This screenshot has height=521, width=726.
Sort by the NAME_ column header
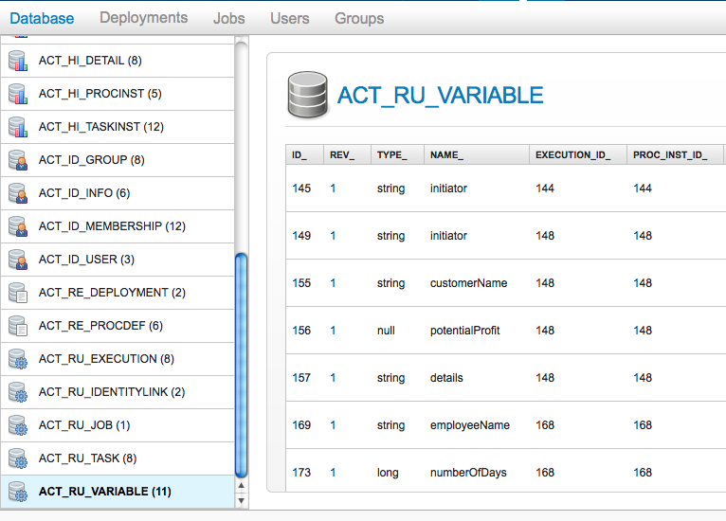446,154
